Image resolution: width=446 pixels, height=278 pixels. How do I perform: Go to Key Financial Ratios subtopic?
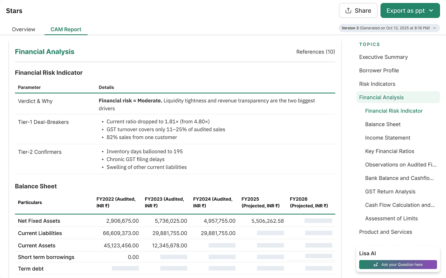click(390, 151)
